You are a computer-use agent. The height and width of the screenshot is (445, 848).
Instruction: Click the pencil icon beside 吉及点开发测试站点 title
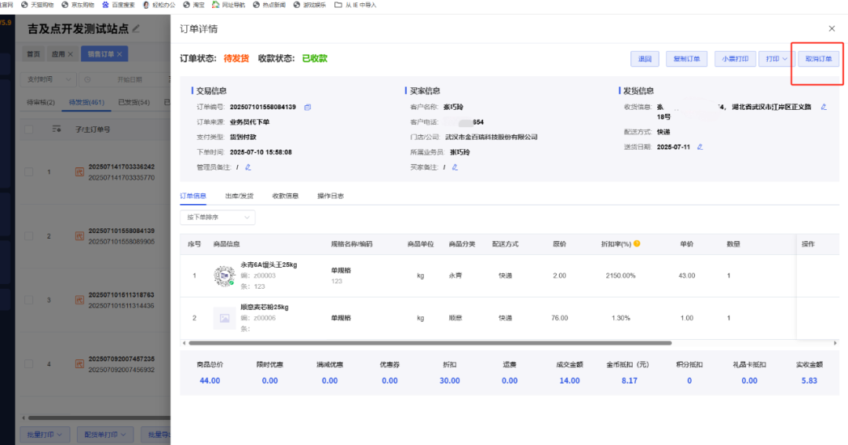(x=137, y=29)
